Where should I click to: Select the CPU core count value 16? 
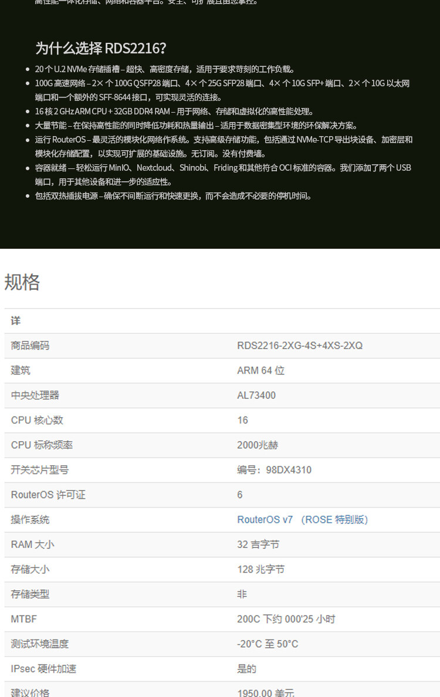pyautogui.click(x=243, y=420)
